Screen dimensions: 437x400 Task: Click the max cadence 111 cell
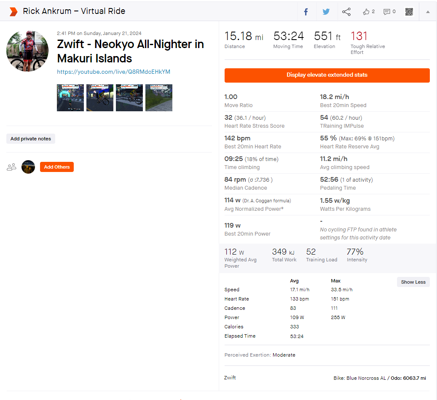click(334, 308)
